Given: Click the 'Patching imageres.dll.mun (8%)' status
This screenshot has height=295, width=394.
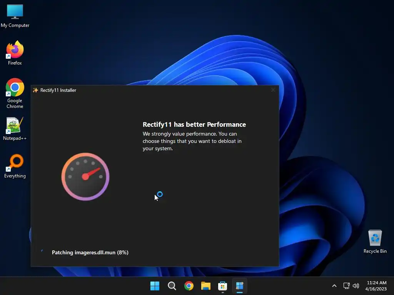Looking at the screenshot, I should 90,252.
